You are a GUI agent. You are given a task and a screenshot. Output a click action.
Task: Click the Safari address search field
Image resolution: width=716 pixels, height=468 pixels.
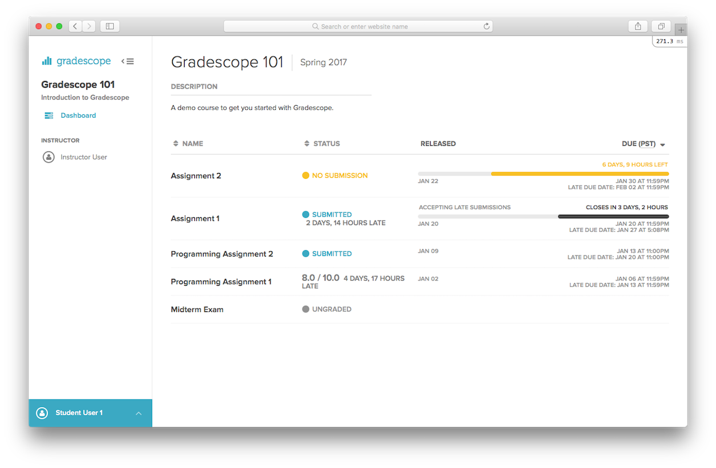point(358,26)
